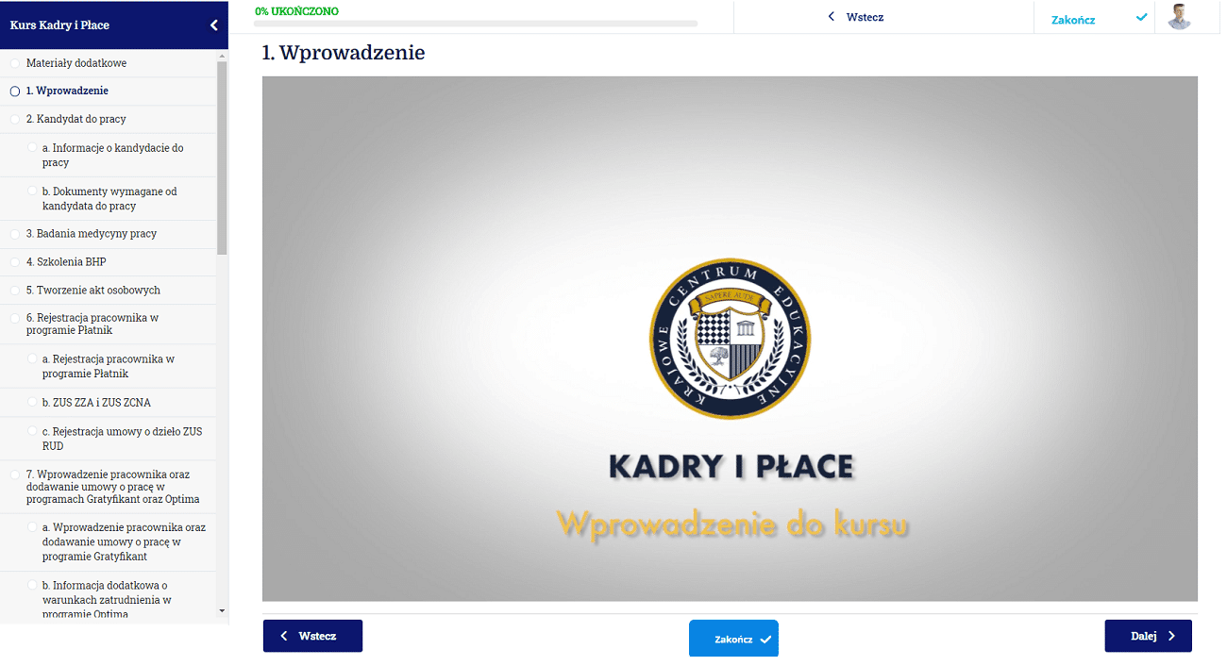The height and width of the screenshot is (666, 1227).
Task: Toggle circle for b. ZUS ZZA i ZUS ZCNA
Action: [x=33, y=403]
